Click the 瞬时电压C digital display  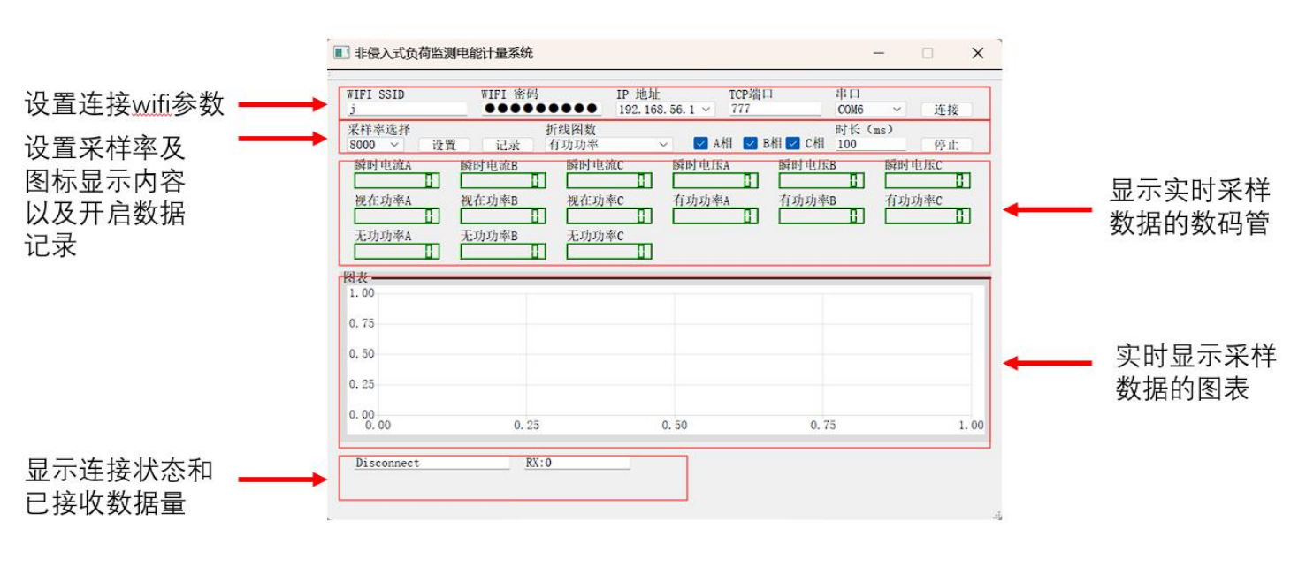tap(928, 180)
